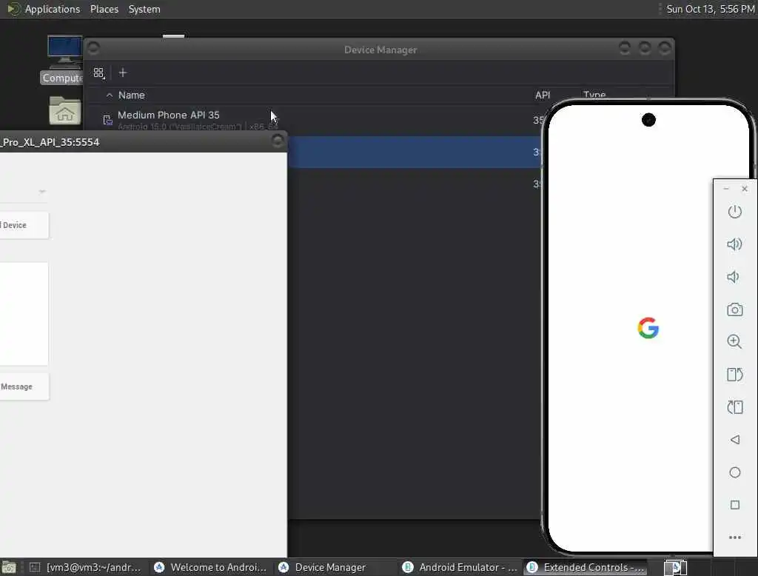Click the Message button in Extended Controls
758x576 pixels.
click(x=23, y=387)
